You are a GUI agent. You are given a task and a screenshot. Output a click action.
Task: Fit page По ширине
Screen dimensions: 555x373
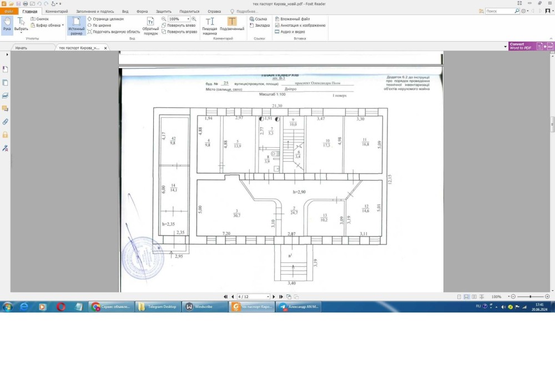tap(99, 25)
